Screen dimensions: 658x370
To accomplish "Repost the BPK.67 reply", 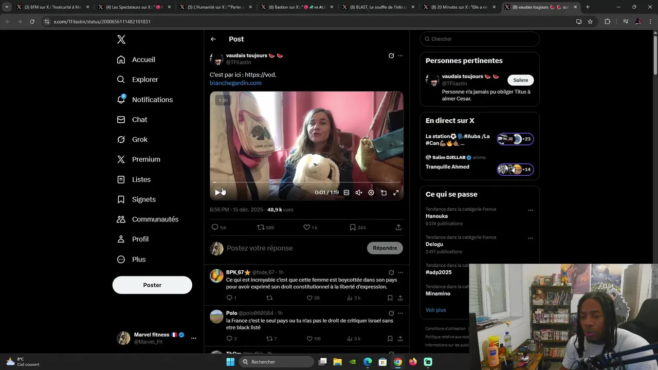I will tap(269, 298).
